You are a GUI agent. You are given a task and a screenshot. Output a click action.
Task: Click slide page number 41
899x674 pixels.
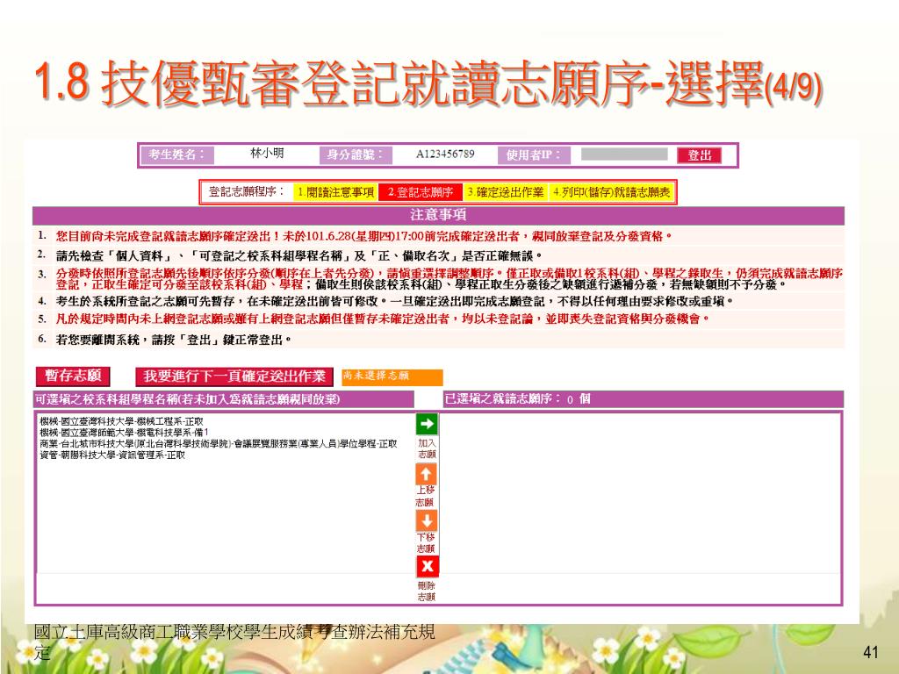(x=870, y=652)
